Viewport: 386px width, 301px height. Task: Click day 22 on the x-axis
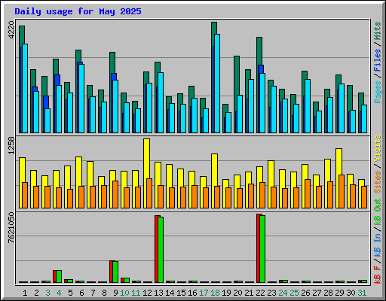[260, 293]
